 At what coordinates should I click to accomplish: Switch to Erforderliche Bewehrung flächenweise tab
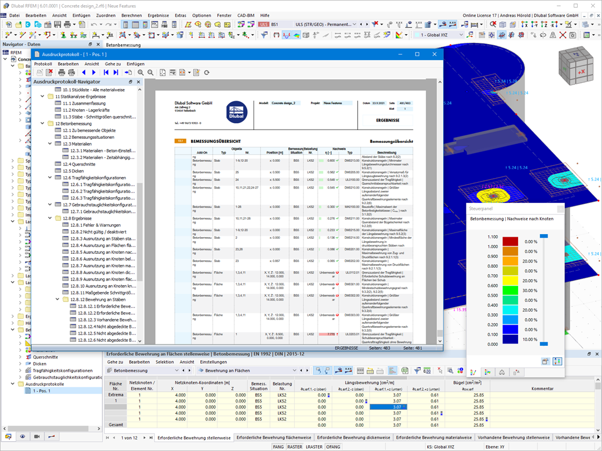pos(274,438)
